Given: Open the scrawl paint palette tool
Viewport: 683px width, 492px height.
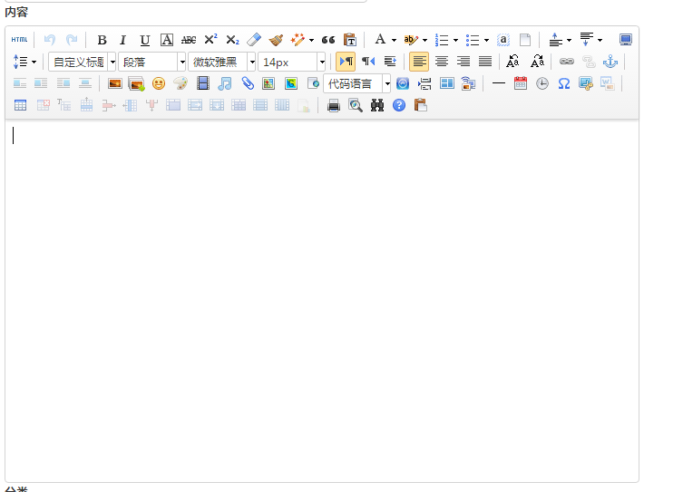Looking at the screenshot, I should click(x=181, y=83).
